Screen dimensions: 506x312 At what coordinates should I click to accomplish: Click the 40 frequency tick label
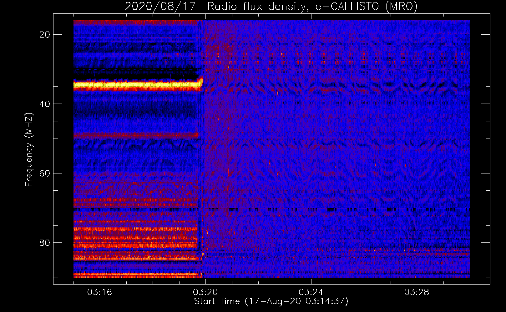point(45,104)
